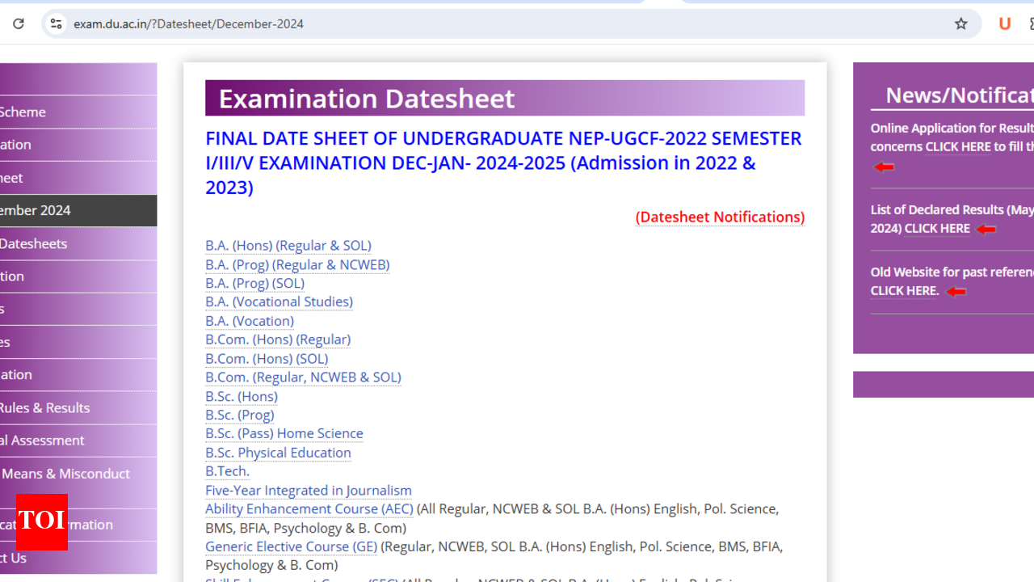
Task: Open B.A. (Hons) (Regular & SOL) datesheet
Action: [288, 246]
